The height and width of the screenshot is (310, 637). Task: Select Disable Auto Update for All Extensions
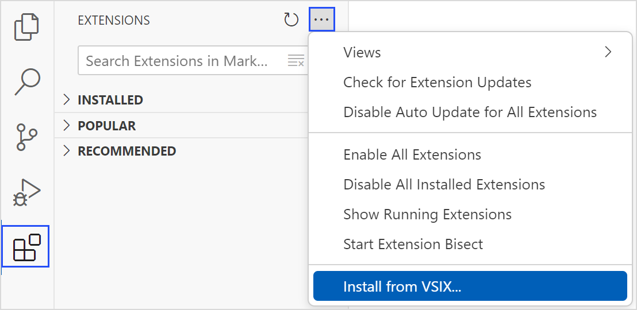tap(470, 112)
